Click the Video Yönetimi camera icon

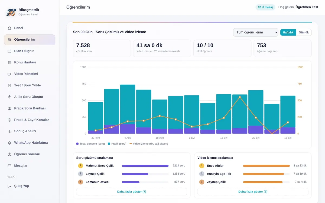9,74
